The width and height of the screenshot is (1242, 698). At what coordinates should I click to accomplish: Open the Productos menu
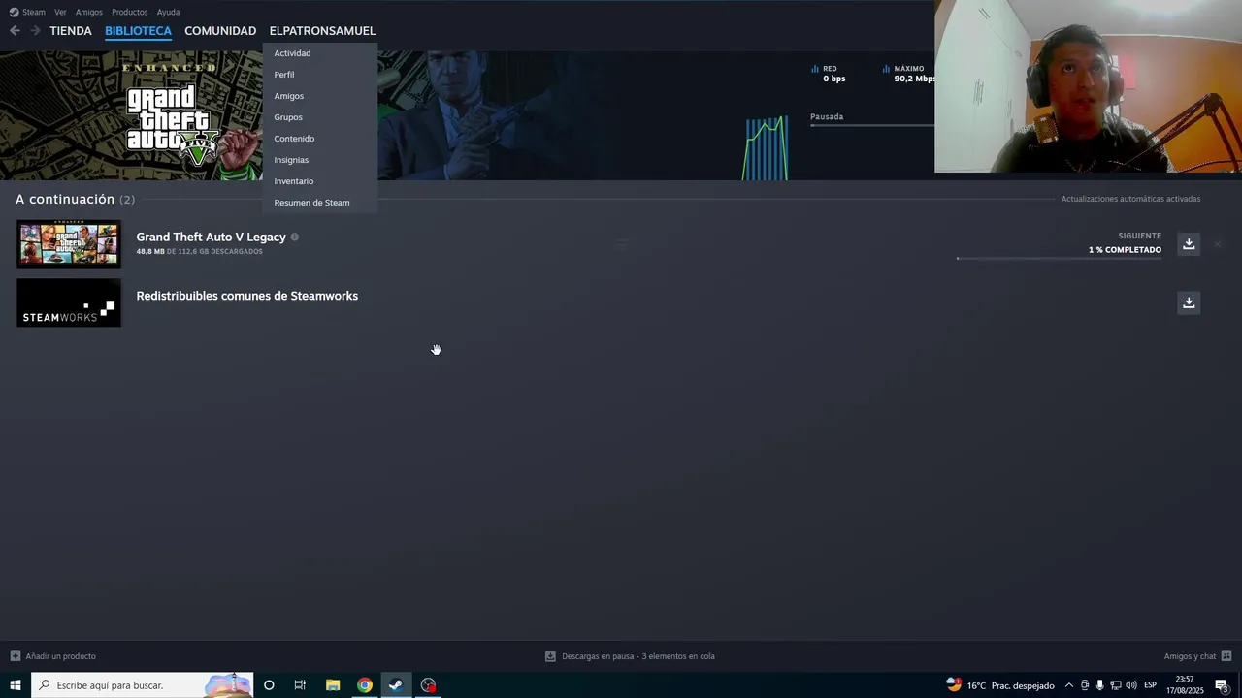coord(130,12)
